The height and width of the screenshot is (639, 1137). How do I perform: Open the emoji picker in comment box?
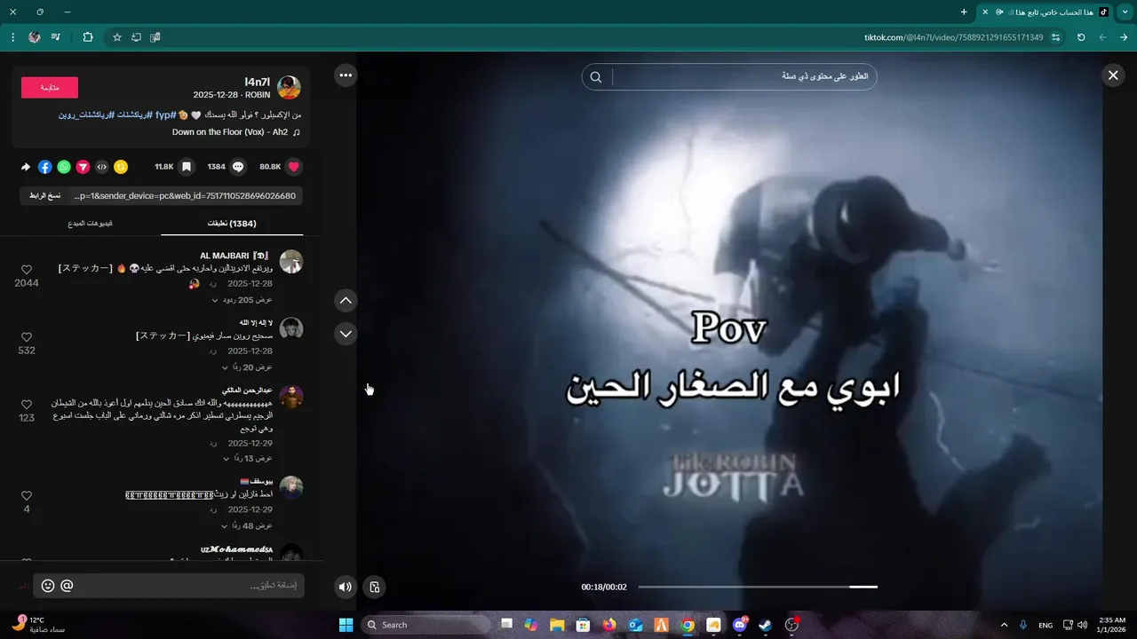click(x=48, y=586)
